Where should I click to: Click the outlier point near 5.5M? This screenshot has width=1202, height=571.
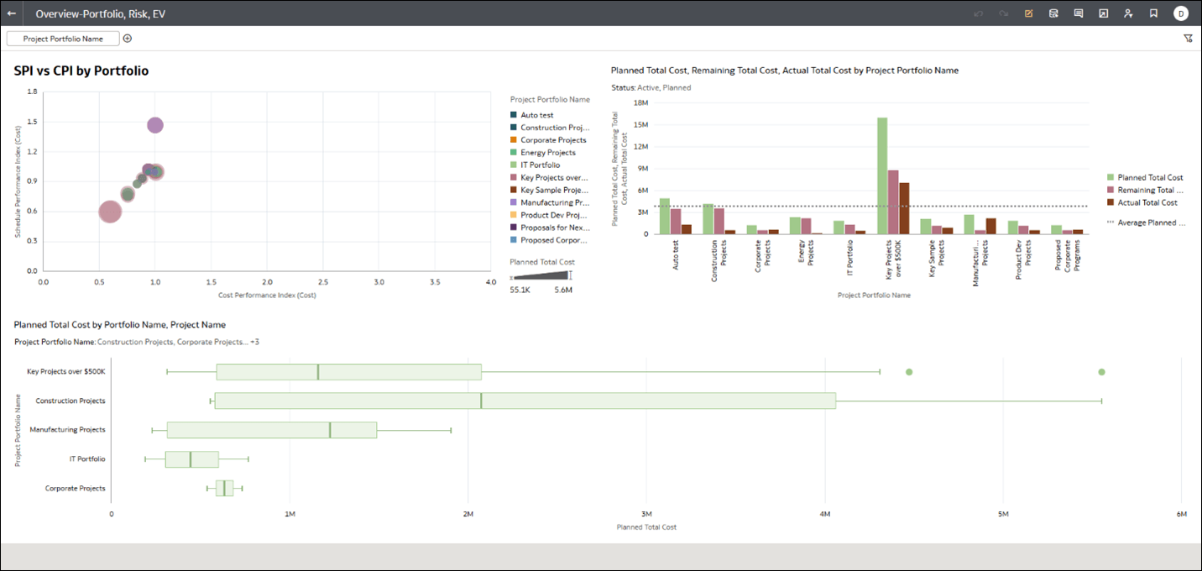click(1101, 372)
